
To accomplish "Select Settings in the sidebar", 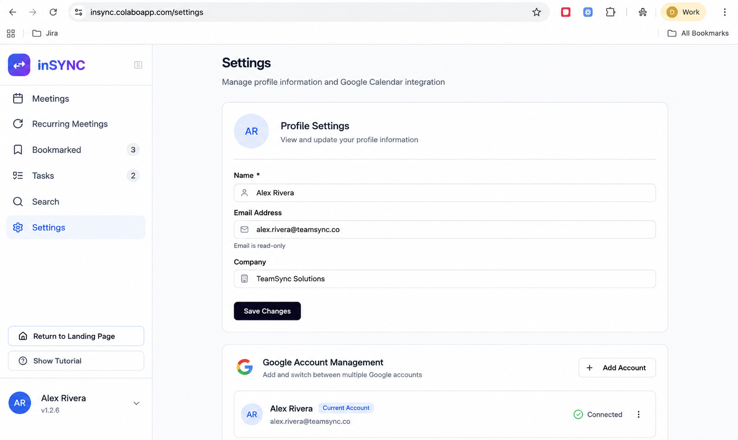I will pos(76,227).
